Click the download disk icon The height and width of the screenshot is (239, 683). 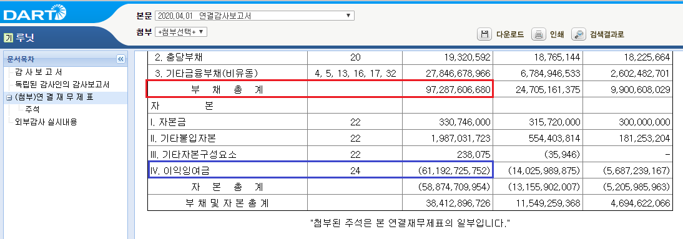pyautogui.click(x=484, y=34)
